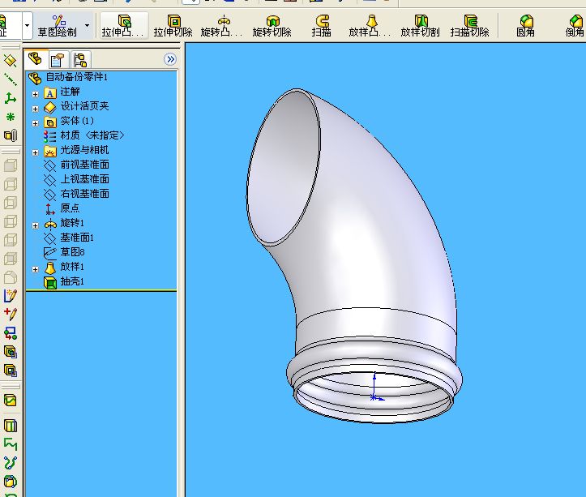Click the red-plus pencil sketch icon
This screenshot has width=586, height=497.
click(x=10, y=314)
